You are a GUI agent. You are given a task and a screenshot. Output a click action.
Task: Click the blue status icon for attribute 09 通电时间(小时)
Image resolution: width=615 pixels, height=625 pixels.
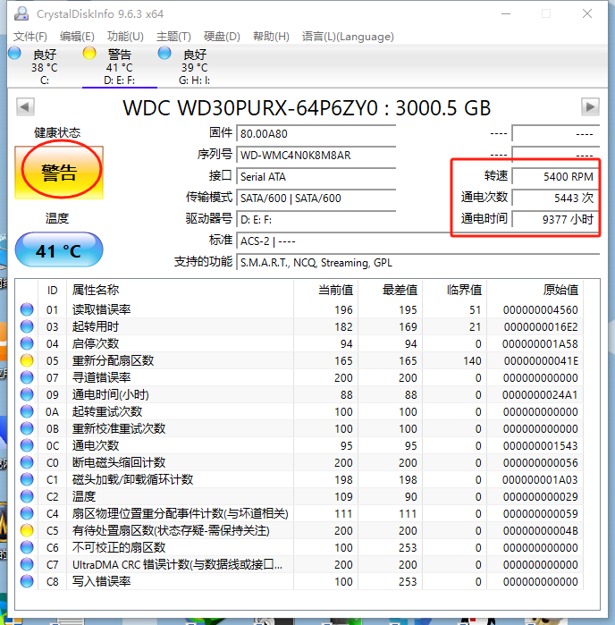(x=27, y=394)
